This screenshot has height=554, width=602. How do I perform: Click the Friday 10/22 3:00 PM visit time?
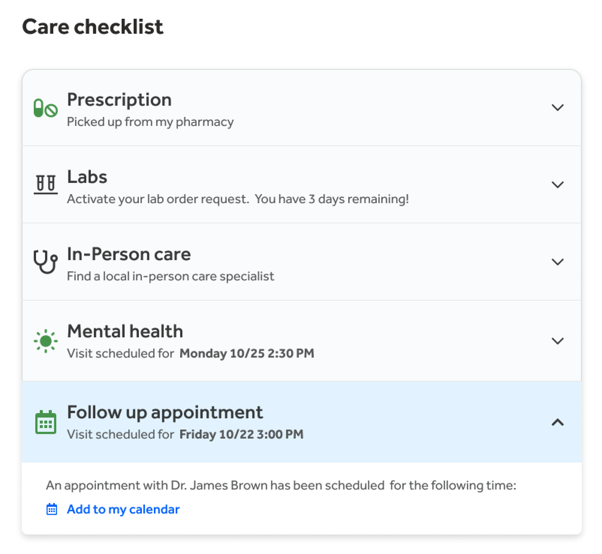241,434
